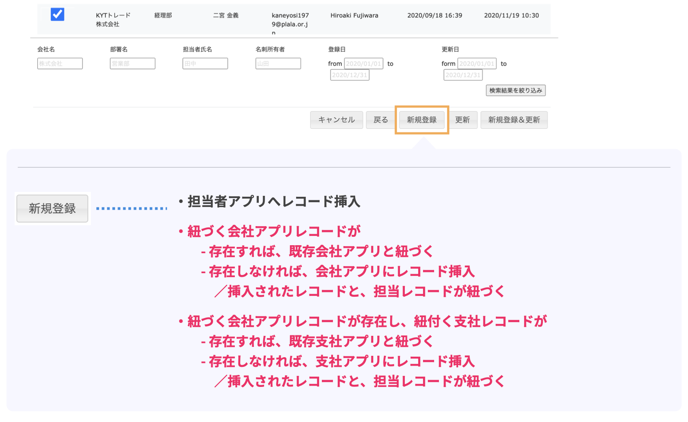Click the 登録日 end date field
The width and height of the screenshot is (688, 422).
[x=350, y=75]
